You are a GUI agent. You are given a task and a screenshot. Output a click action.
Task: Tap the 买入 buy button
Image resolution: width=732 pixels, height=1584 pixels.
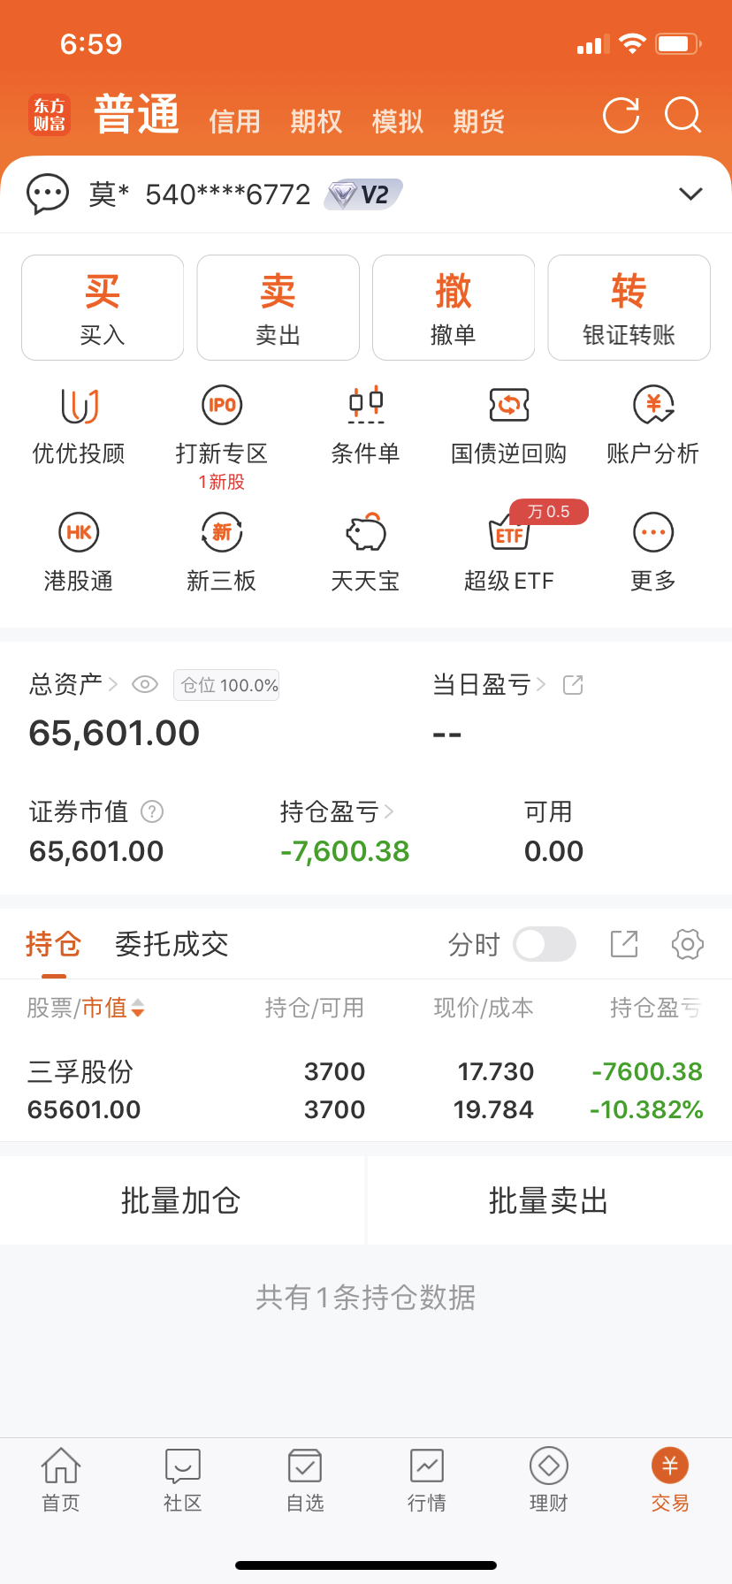103,308
